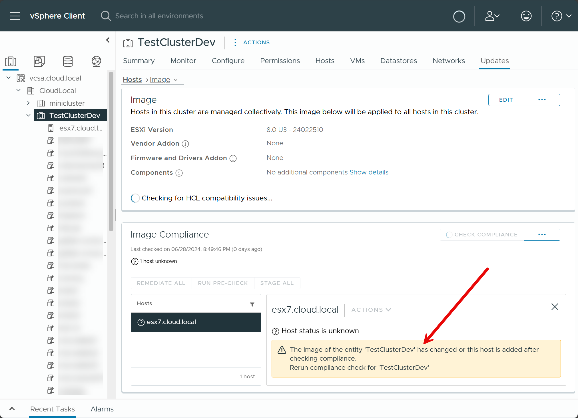Open the Networking inventory icon
The width and height of the screenshot is (578, 418).
(96, 61)
